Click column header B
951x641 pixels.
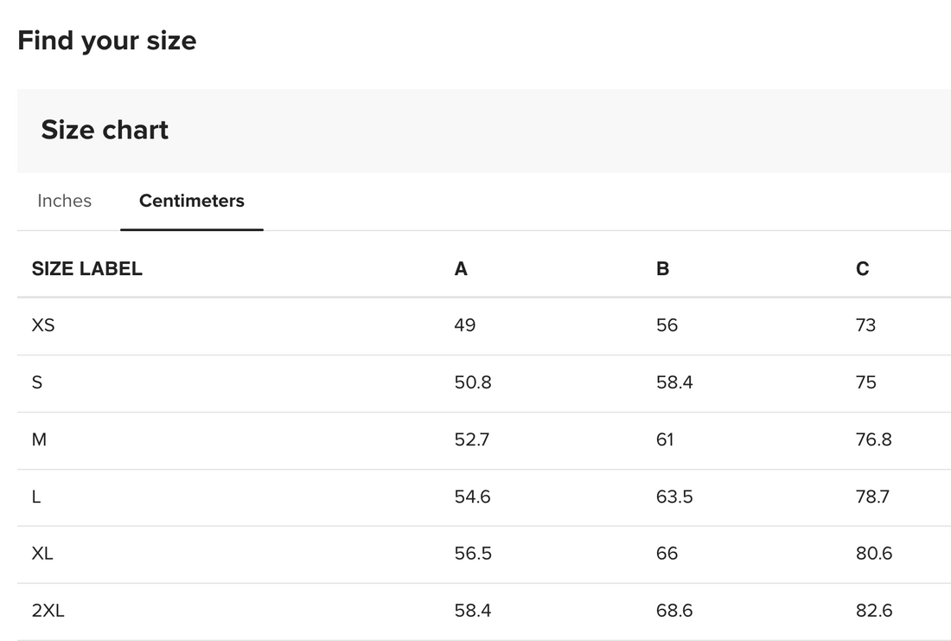(x=662, y=269)
